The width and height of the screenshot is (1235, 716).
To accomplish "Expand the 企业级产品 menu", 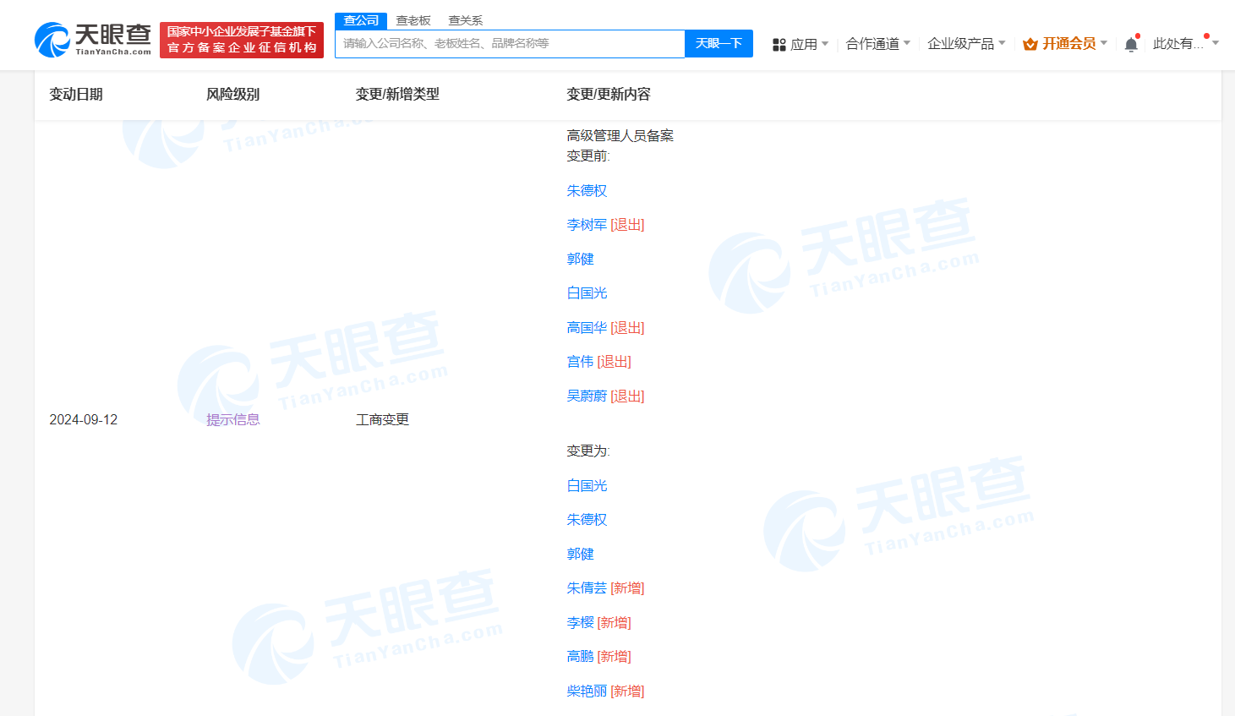I will pos(965,44).
